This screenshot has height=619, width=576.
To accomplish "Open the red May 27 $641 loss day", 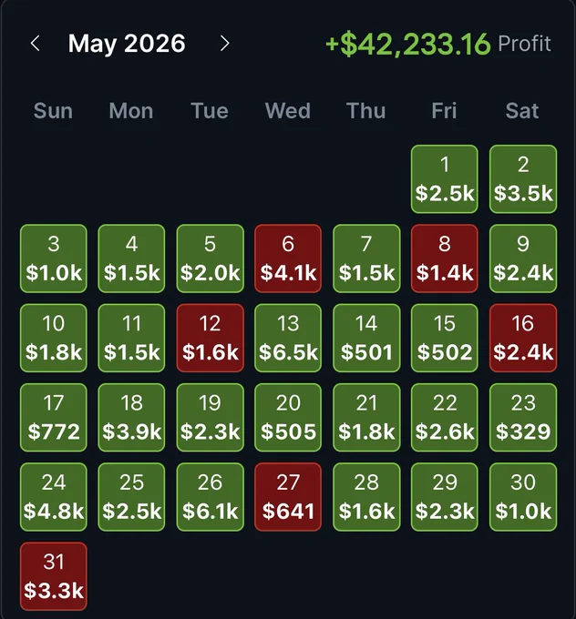I will coord(288,497).
